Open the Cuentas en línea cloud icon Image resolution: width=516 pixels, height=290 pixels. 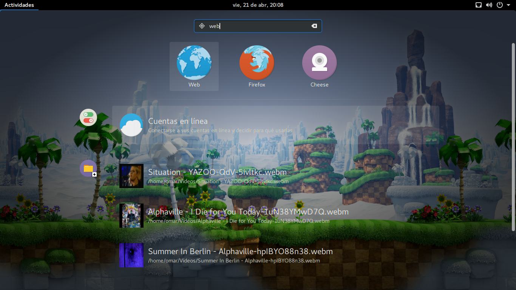[x=131, y=125]
